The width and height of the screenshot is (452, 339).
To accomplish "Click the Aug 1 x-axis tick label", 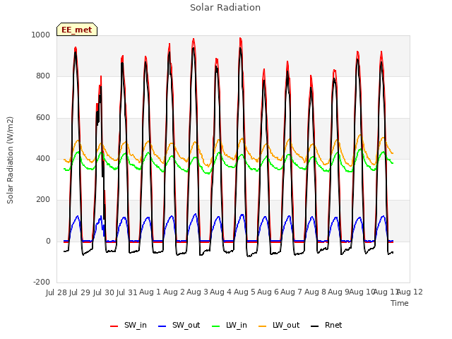I will (x=150, y=292).
